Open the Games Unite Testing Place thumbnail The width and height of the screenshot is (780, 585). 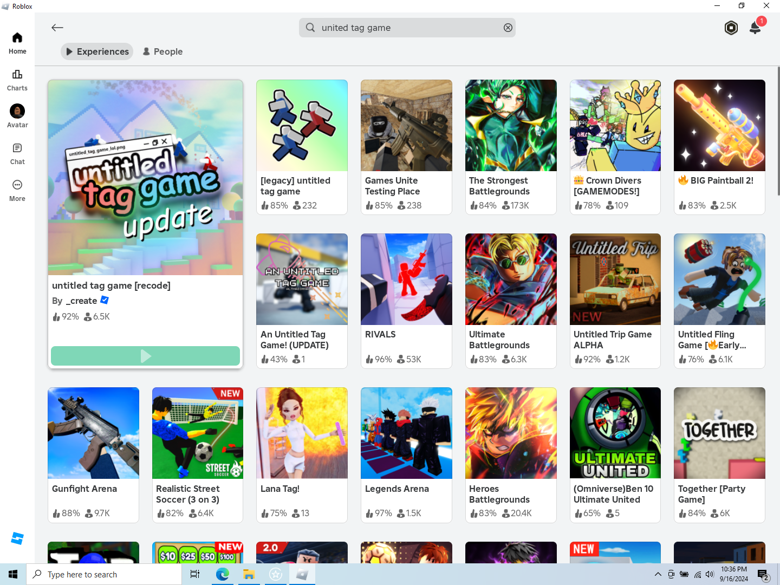coord(406,126)
